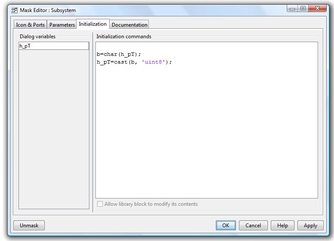334x241 pixels.
Task: Maximize the Mask Editor window
Action: [x=303, y=9]
